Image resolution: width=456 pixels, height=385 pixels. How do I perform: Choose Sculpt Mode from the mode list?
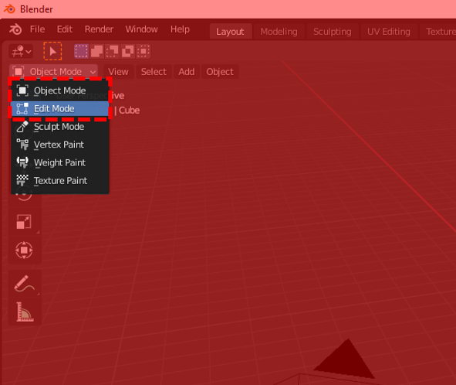tap(60, 127)
